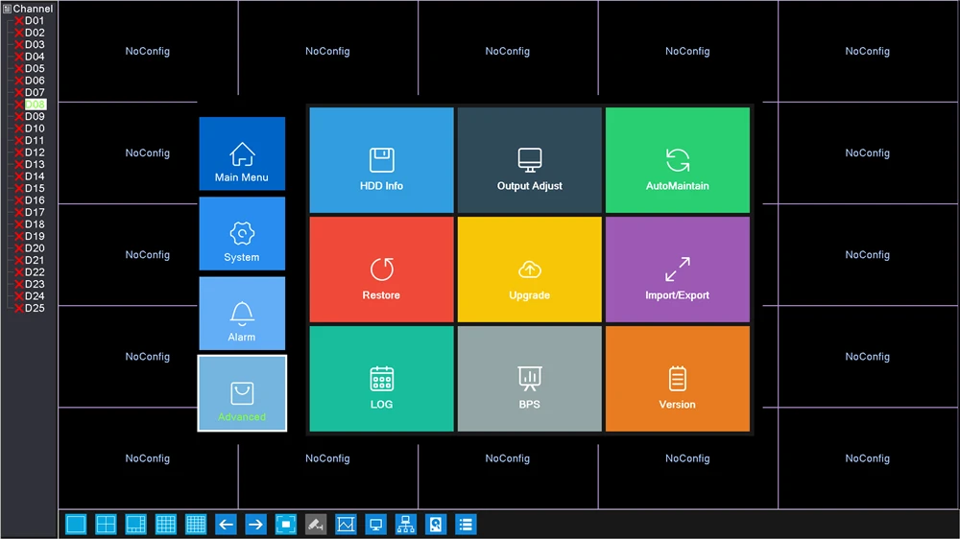Open the list menu toolbar icon
This screenshot has width=960, height=539.
(x=466, y=525)
